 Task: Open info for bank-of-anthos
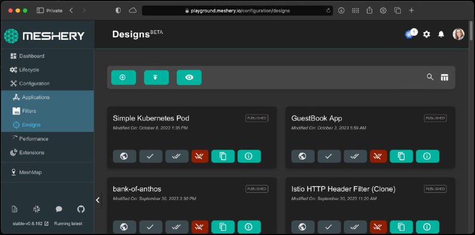tap(249, 227)
